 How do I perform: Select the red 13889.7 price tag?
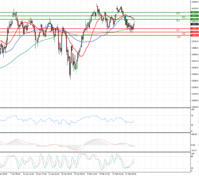[195, 29]
